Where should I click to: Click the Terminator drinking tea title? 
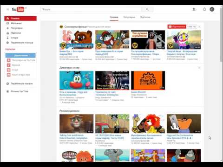point(107,93)
